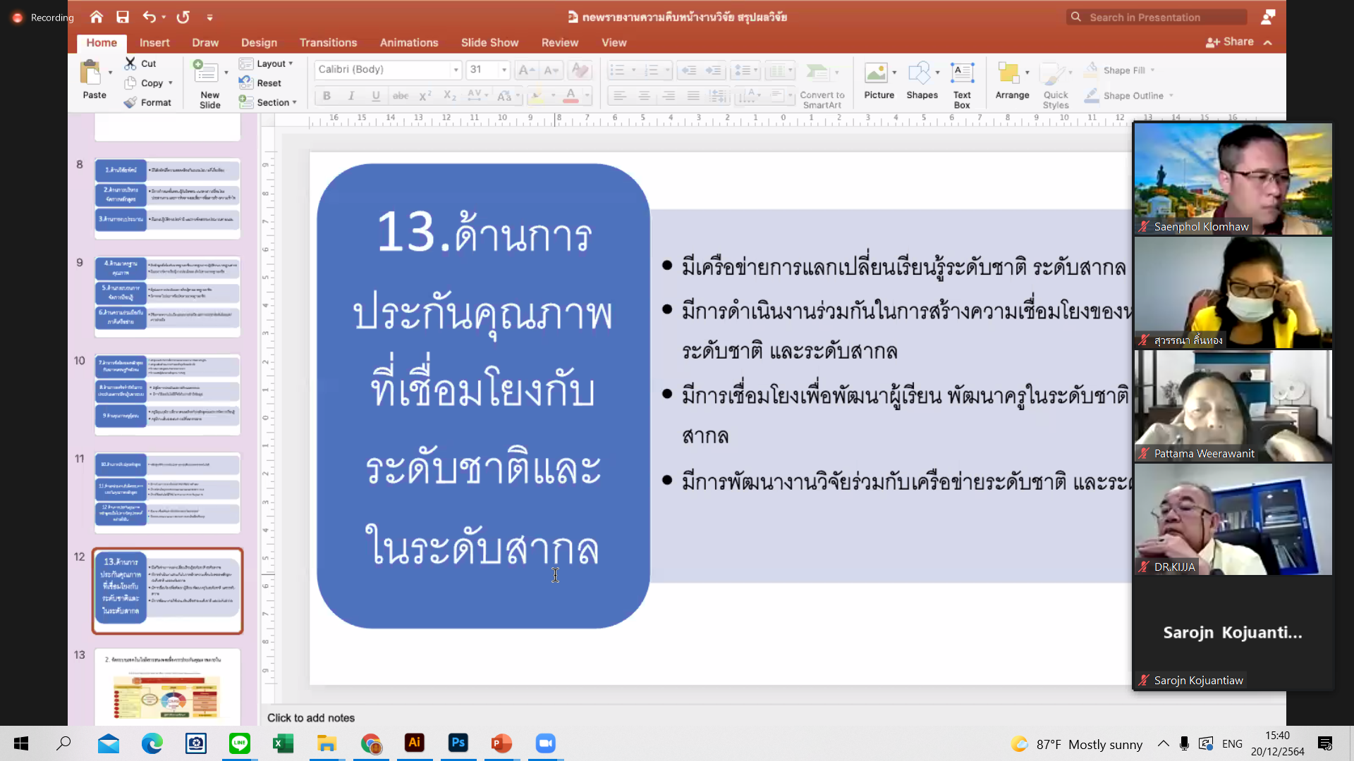The height and width of the screenshot is (761, 1354).
Task: Open the Copy options arrow
Action: [x=170, y=83]
